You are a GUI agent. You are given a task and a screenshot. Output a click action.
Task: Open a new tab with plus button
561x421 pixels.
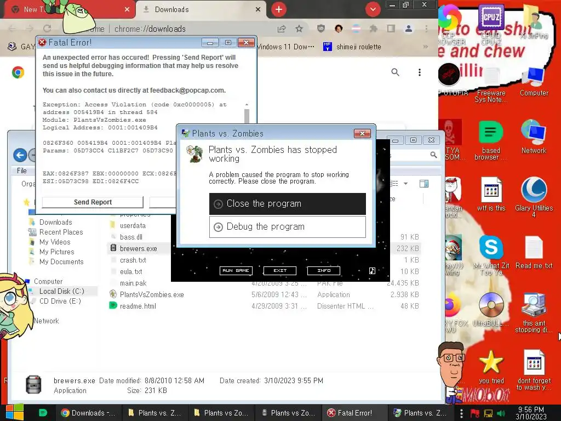[x=279, y=9]
